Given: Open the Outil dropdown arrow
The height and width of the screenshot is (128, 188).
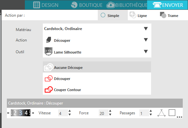Looking at the screenshot, I should pyautogui.click(x=146, y=52).
